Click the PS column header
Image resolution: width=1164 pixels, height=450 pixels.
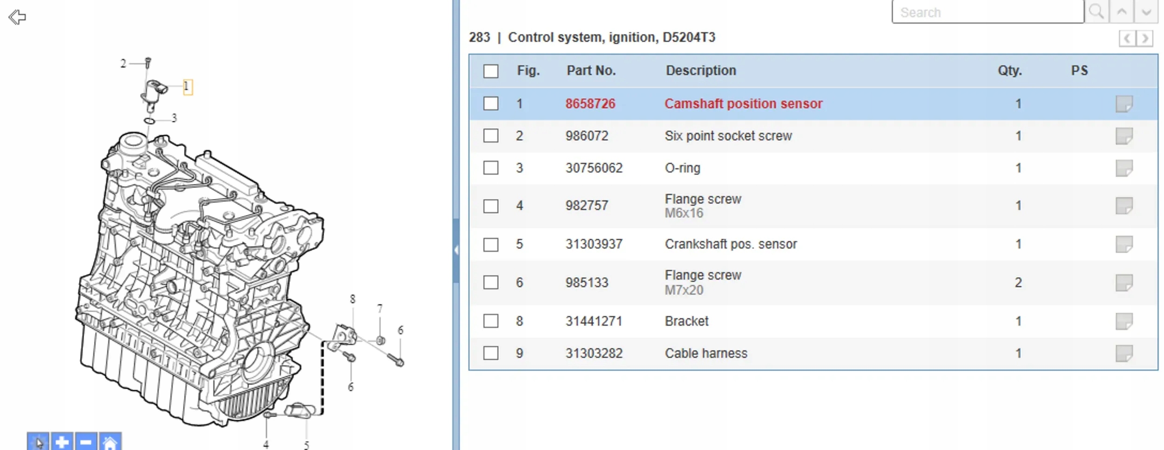pos(1080,71)
